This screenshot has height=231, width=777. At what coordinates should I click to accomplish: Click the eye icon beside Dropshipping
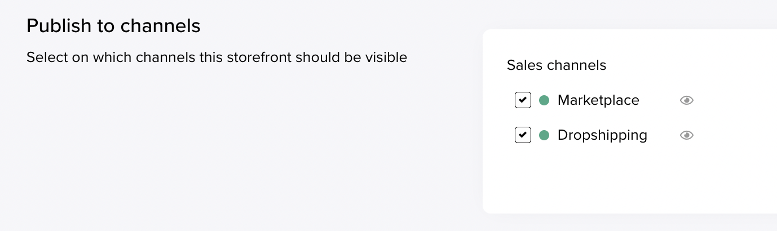click(686, 135)
